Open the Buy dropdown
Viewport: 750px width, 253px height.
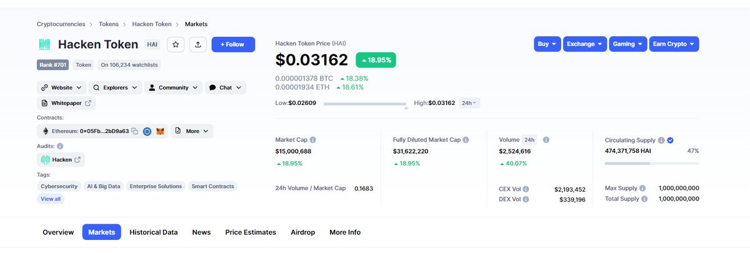547,44
